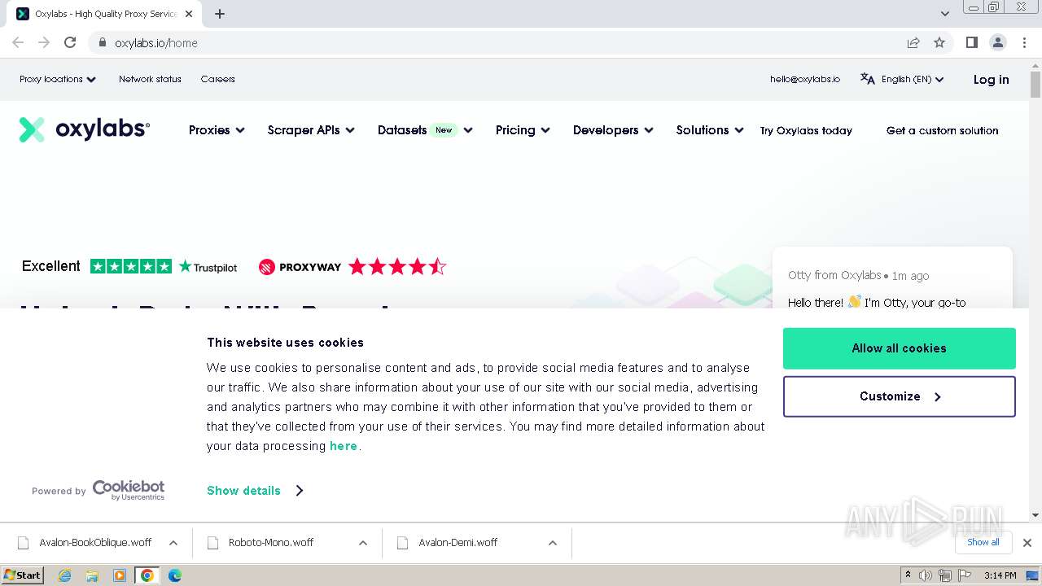Click the Chrome taskbar icon
This screenshot has height=586, width=1042.
pyautogui.click(x=147, y=575)
